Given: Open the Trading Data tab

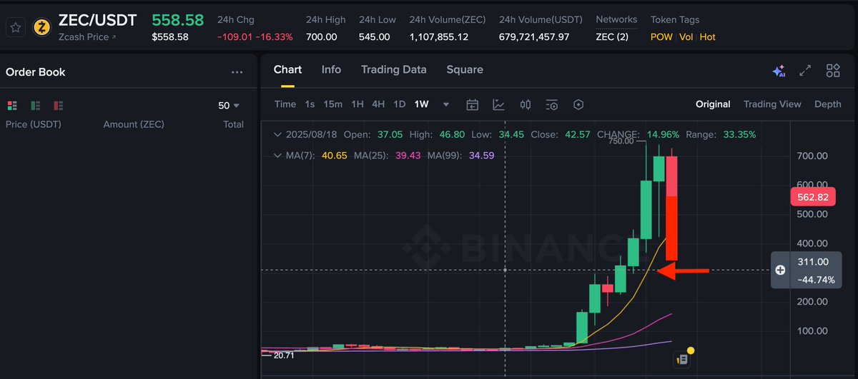Looking at the screenshot, I should click(x=393, y=69).
